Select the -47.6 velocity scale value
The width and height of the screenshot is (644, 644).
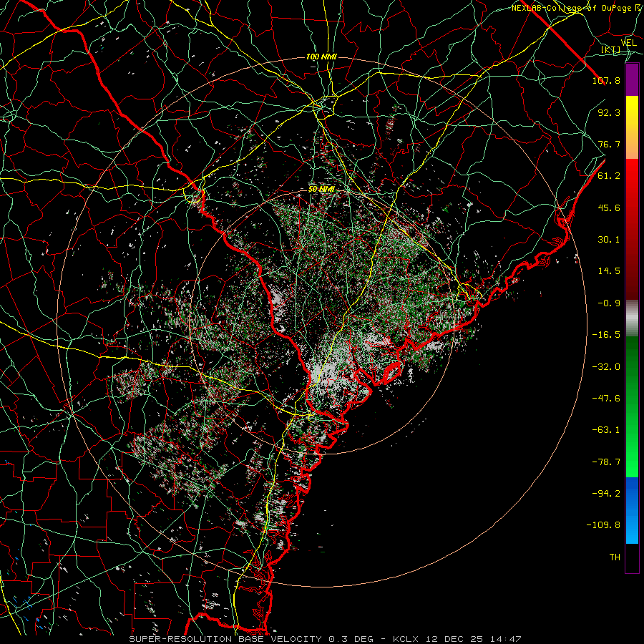606,399
